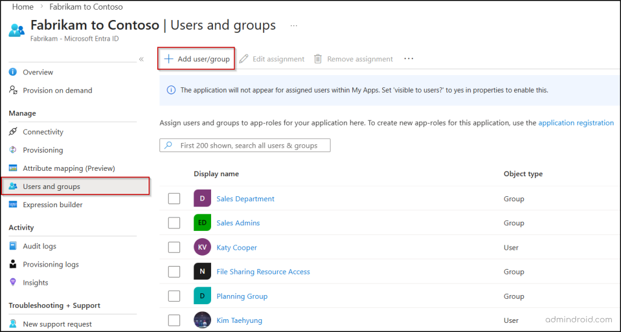Click the Overview info icon in sidebar
Image resolution: width=621 pixels, height=332 pixels.
point(13,72)
